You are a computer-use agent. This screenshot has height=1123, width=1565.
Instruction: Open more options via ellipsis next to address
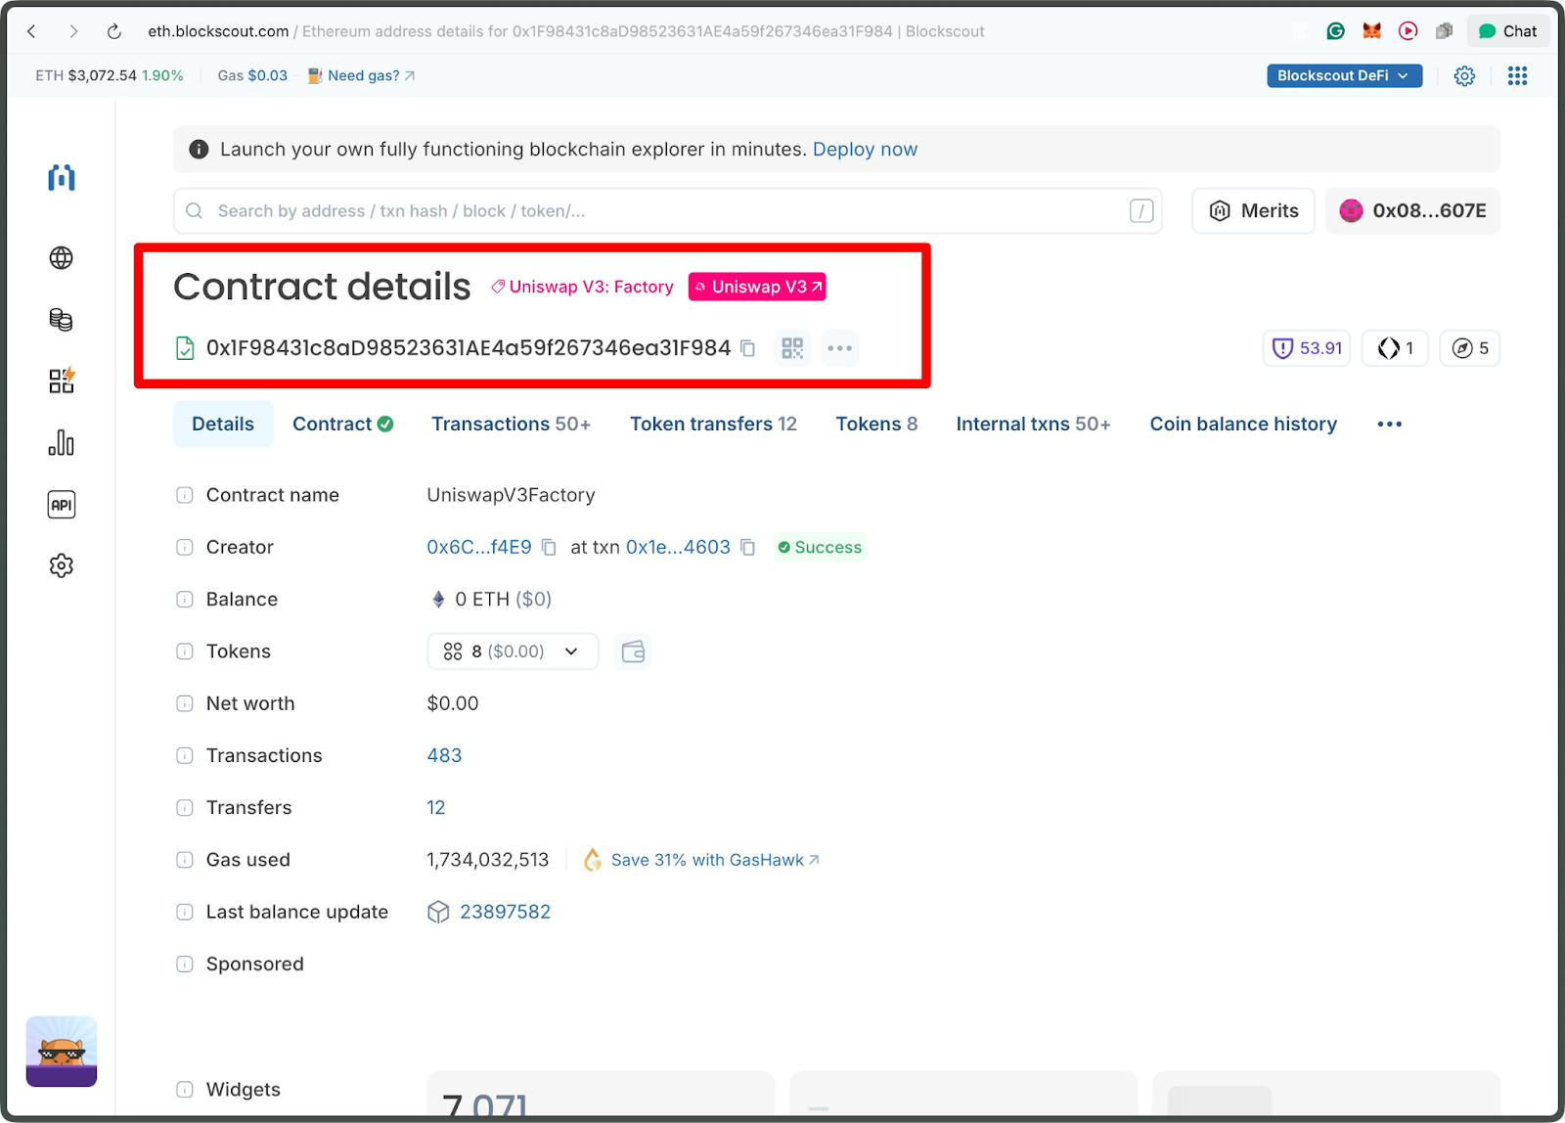click(839, 348)
